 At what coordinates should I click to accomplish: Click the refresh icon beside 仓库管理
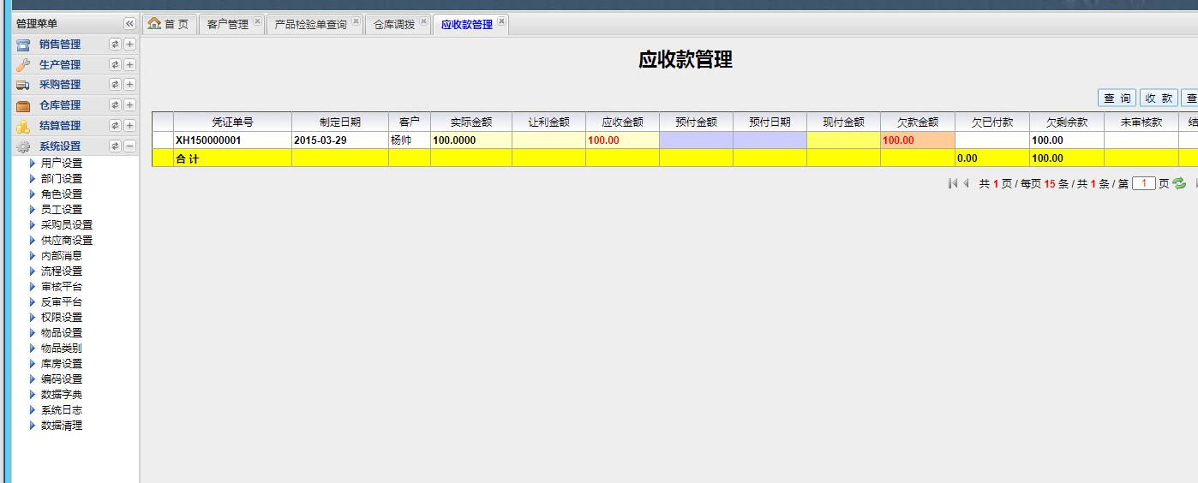coord(115,105)
